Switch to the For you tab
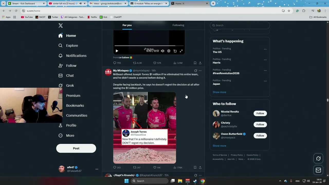 tap(127, 25)
